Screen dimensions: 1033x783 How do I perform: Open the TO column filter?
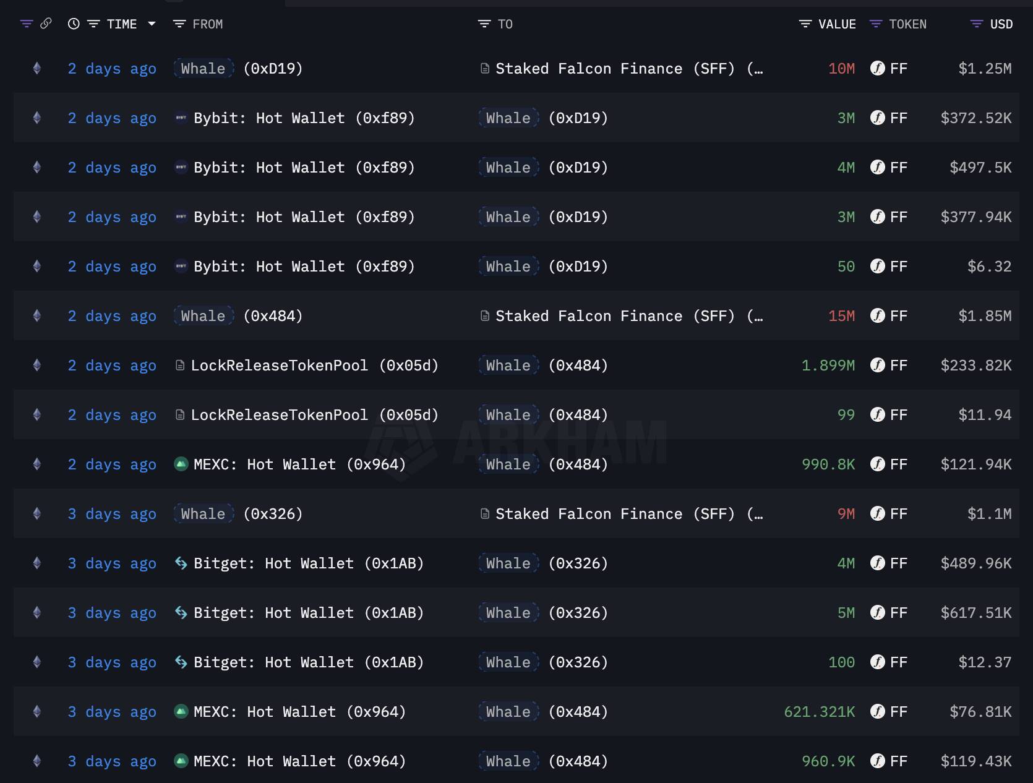(x=484, y=24)
